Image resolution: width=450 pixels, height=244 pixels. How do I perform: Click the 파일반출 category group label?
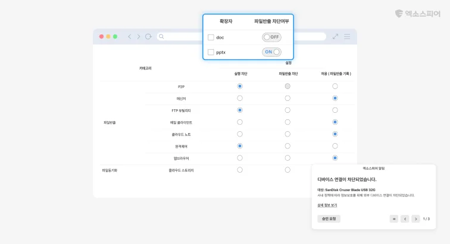[x=110, y=122]
